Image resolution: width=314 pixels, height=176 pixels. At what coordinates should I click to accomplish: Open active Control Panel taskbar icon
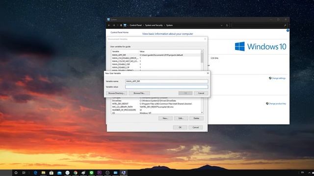(x=124, y=173)
